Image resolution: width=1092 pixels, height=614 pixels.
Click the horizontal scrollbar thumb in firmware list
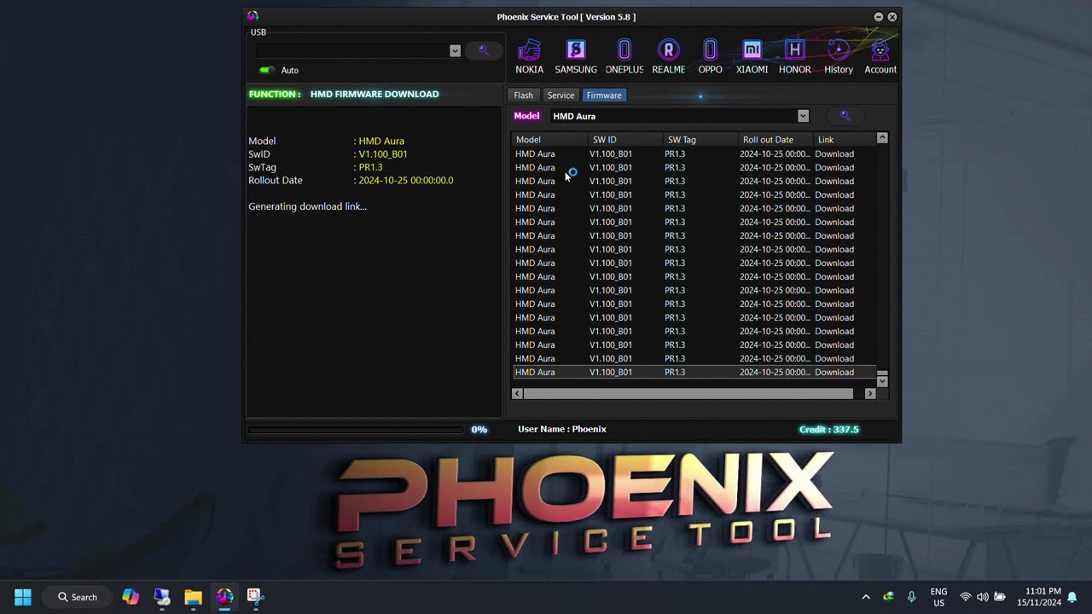tap(688, 393)
